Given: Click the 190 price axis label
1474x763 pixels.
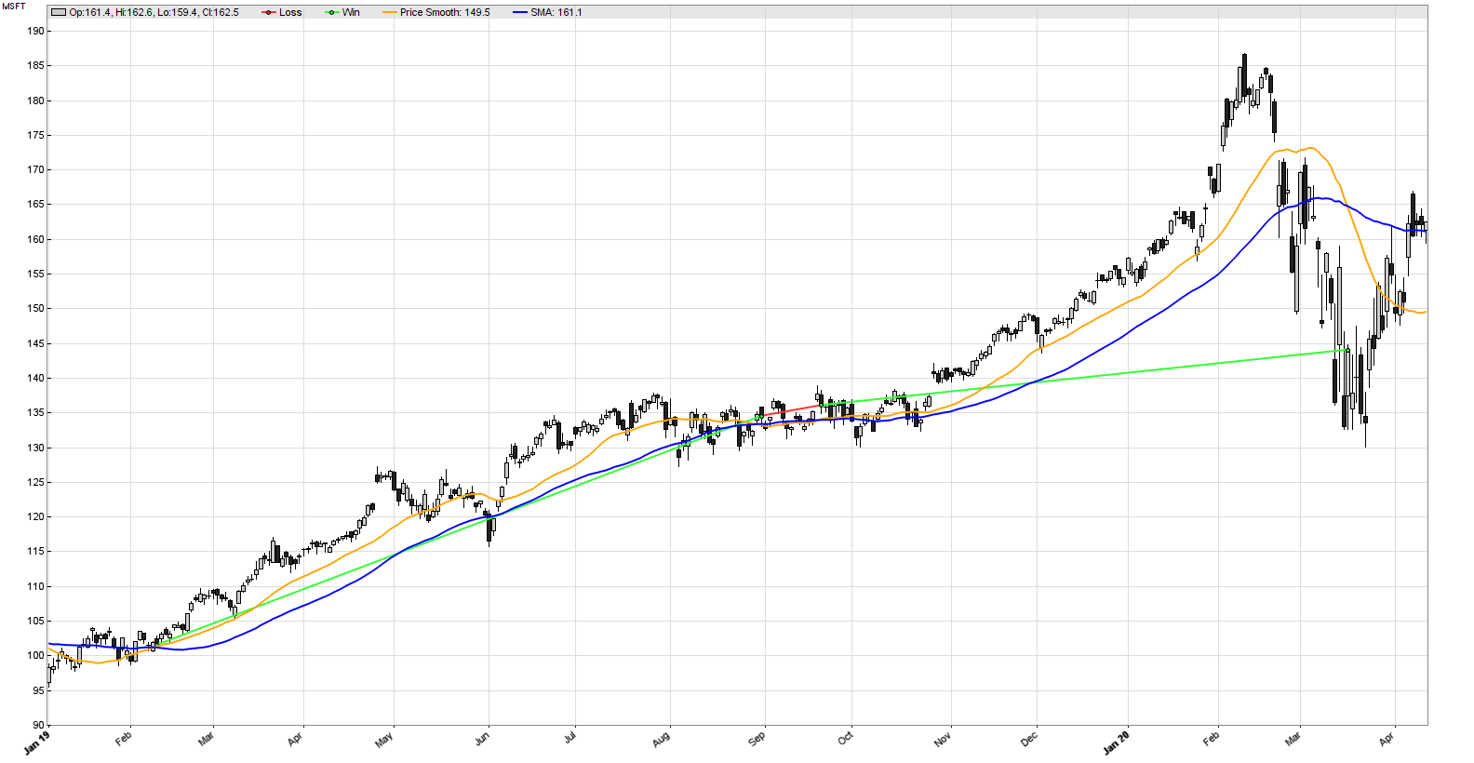Looking at the screenshot, I should [35, 32].
